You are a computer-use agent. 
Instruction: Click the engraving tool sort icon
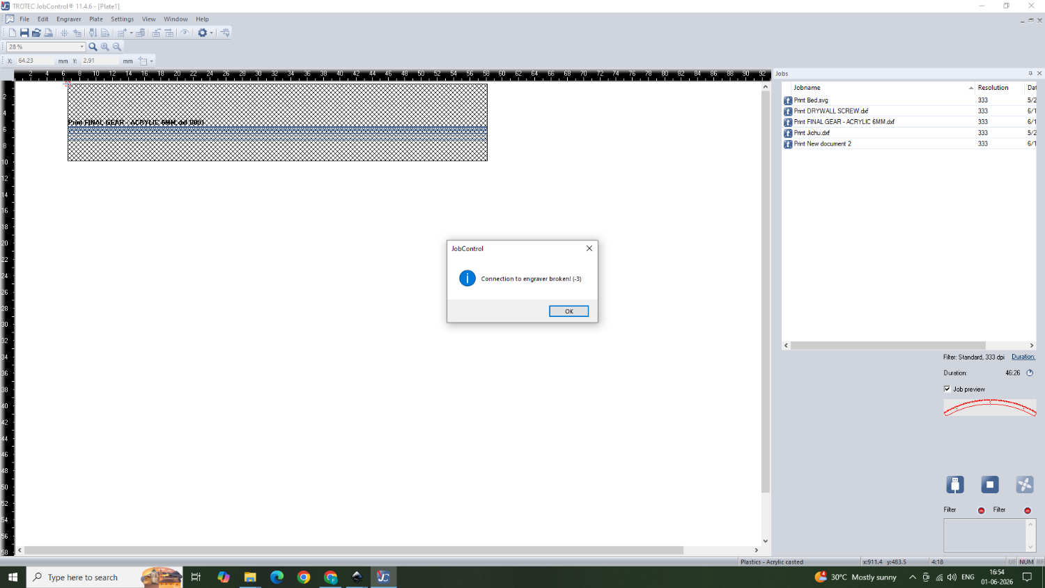[93, 33]
